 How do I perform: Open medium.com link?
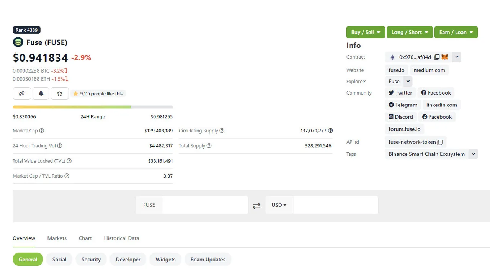(429, 70)
